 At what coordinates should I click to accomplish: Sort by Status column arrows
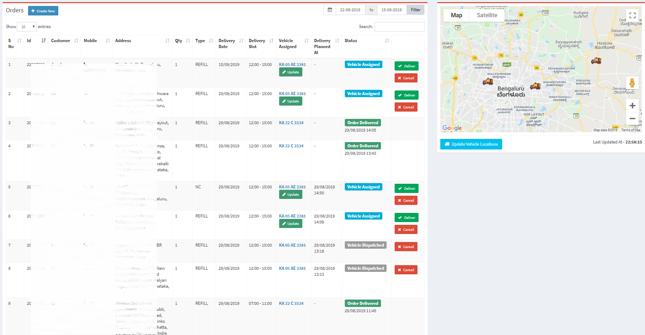click(387, 41)
